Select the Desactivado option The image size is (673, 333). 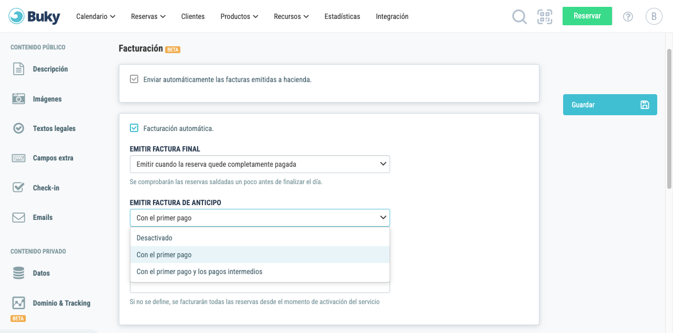[x=260, y=238]
